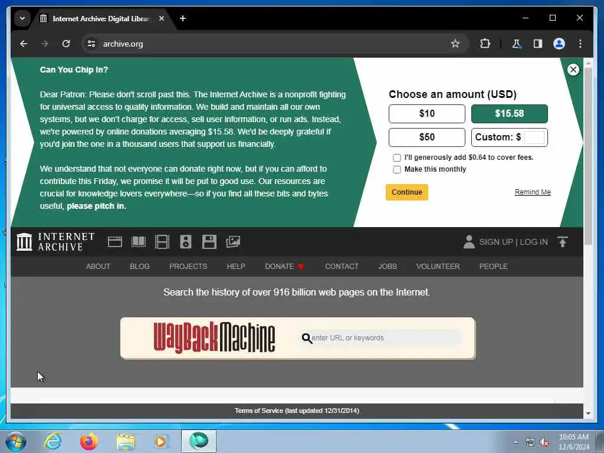
Task: Open the Software floppy disk icon
Action: point(209,242)
